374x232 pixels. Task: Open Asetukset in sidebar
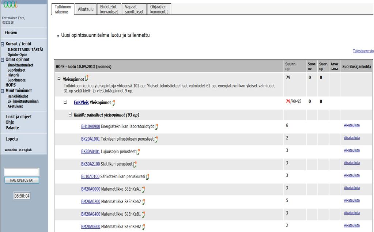15,106
